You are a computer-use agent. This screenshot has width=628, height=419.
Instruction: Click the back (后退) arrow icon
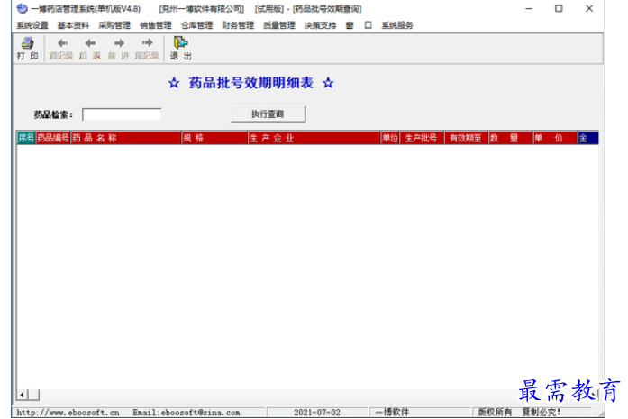[x=90, y=43]
